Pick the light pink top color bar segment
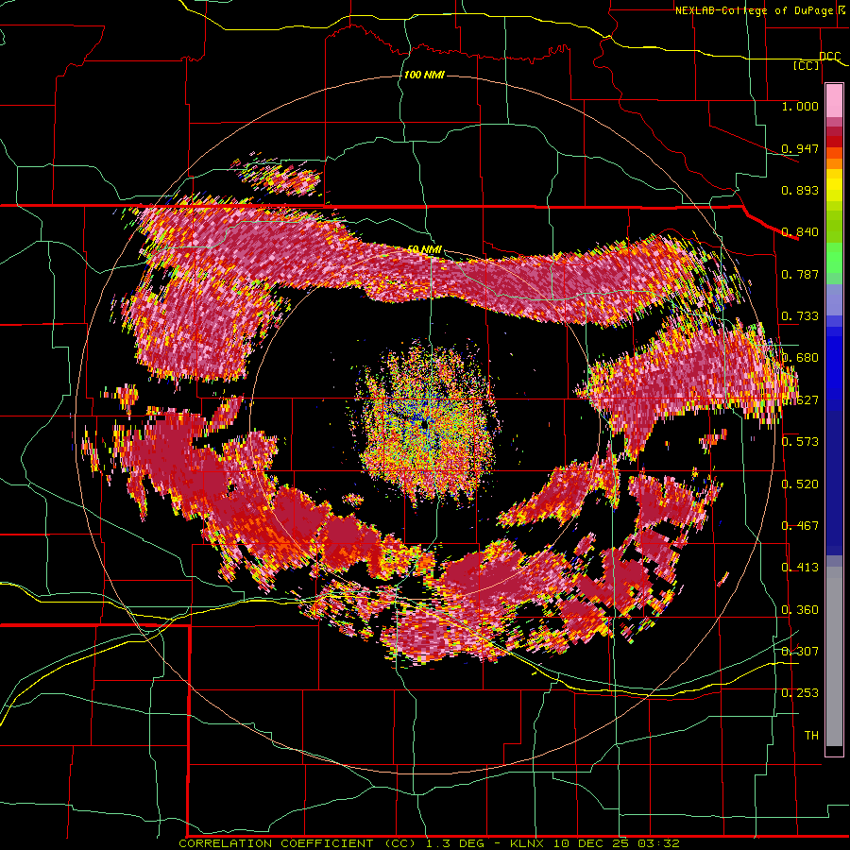 (834, 101)
